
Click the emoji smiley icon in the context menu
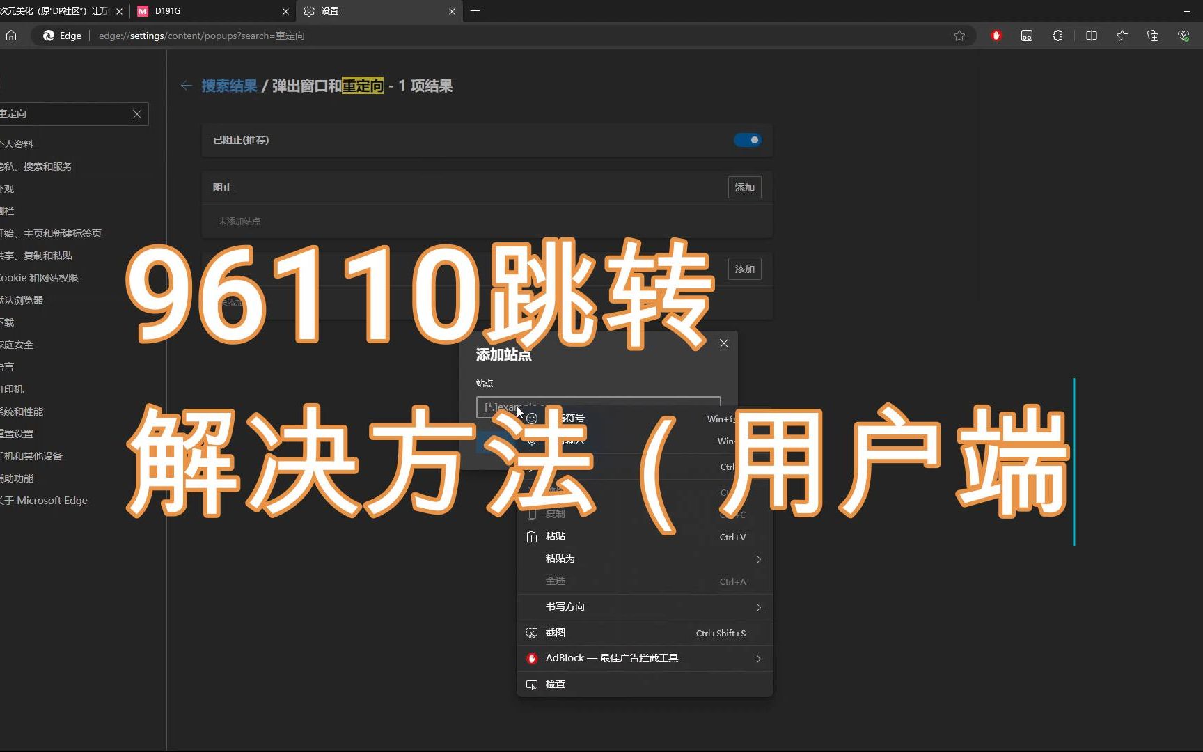pos(532,418)
